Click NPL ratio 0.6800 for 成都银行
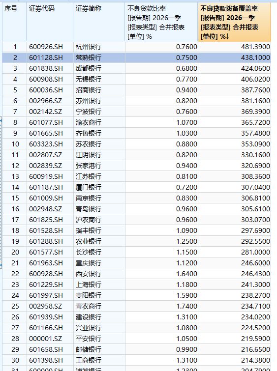This screenshot has width=277, height=371. (186, 68)
